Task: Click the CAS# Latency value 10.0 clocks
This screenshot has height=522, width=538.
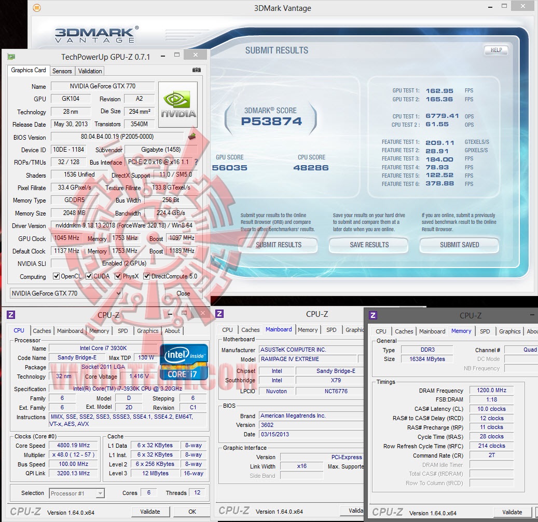Action: tap(491, 409)
